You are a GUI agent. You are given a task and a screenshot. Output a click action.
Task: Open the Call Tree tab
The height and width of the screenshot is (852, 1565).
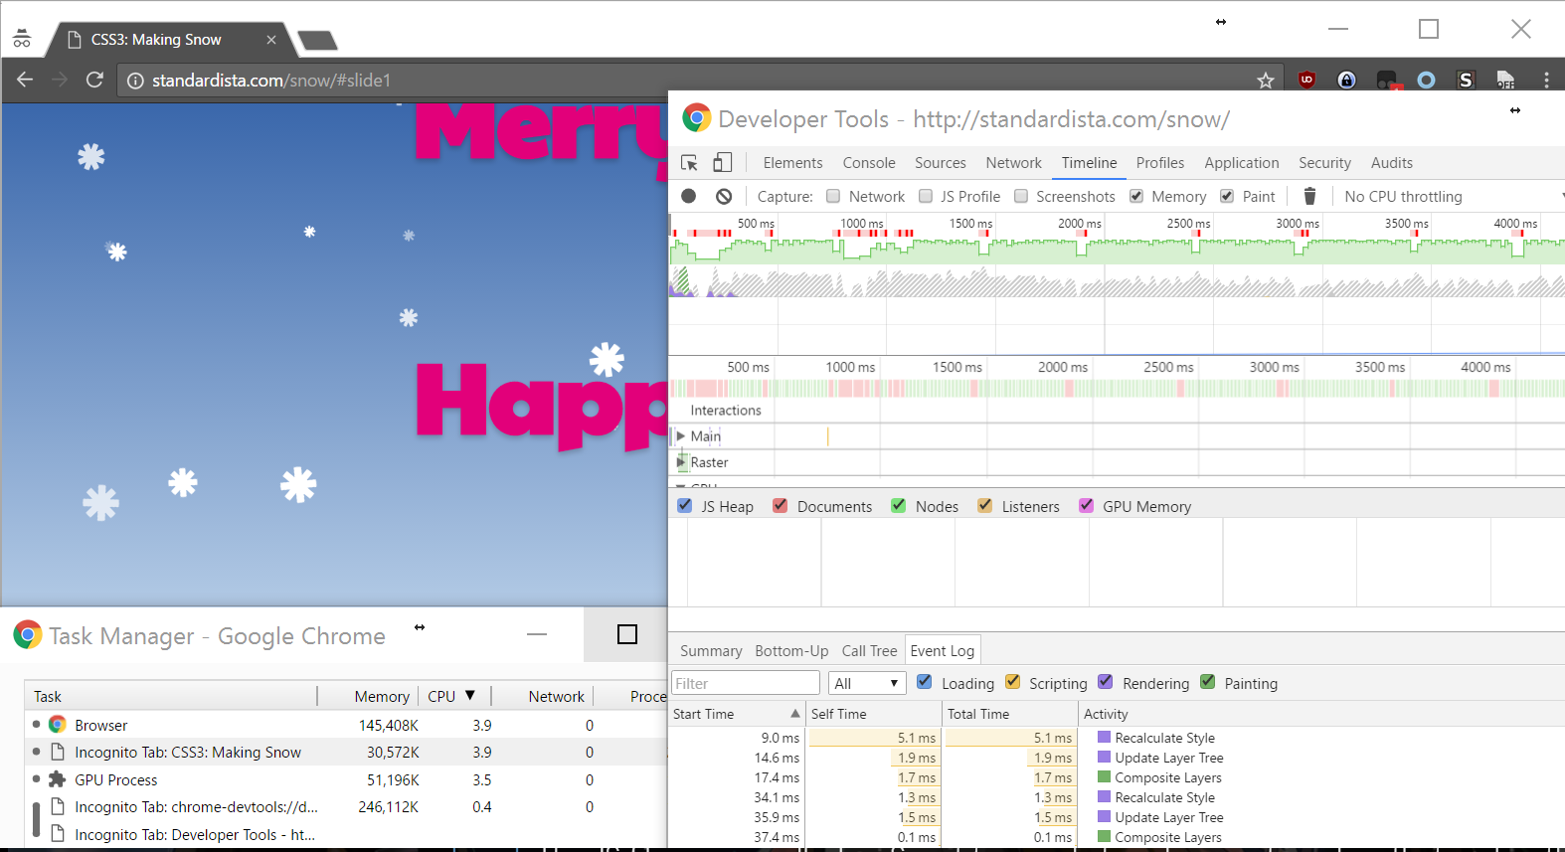869,651
